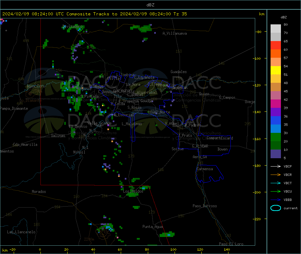Click the Salinas map label
This screenshot has height=254, width=301.
coord(58,136)
